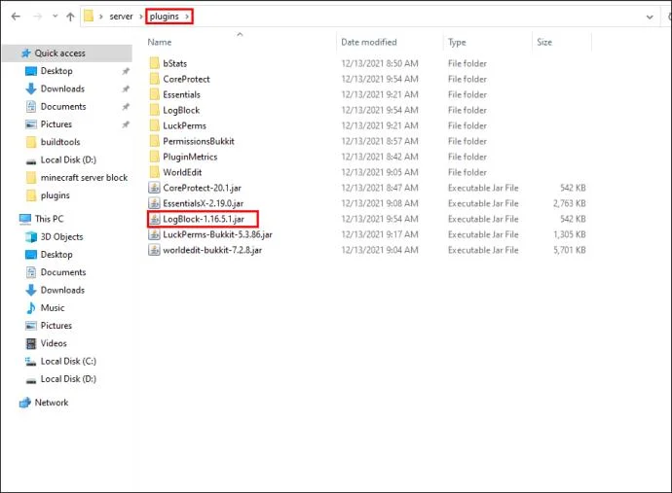The width and height of the screenshot is (672, 493).
Task: Click PermissionsBukkit folder icon
Action: 154,141
